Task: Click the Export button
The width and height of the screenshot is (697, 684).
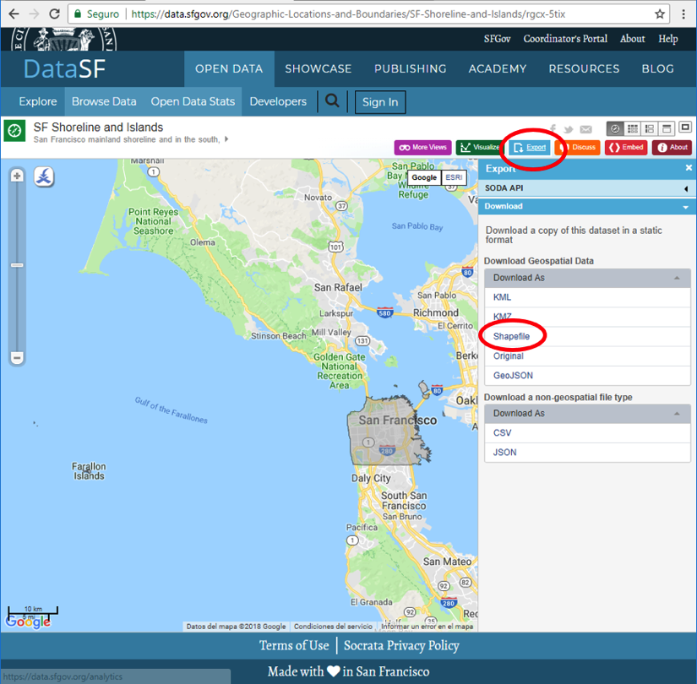Action: coord(530,148)
